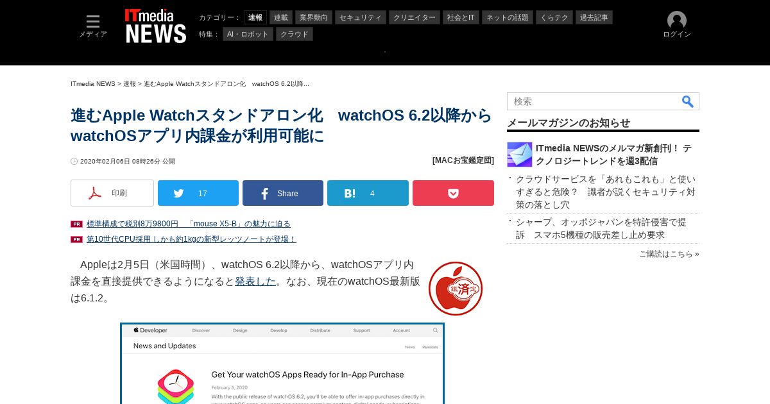The width and height of the screenshot is (770, 404).
Task: Select the 社会とIT category
Action: tap(461, 17)
